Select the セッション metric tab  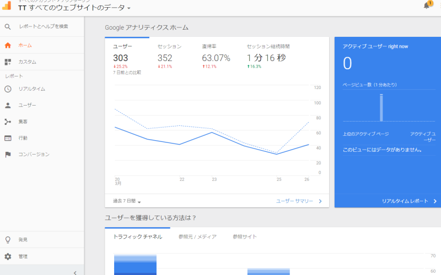(x=169, y=47)
